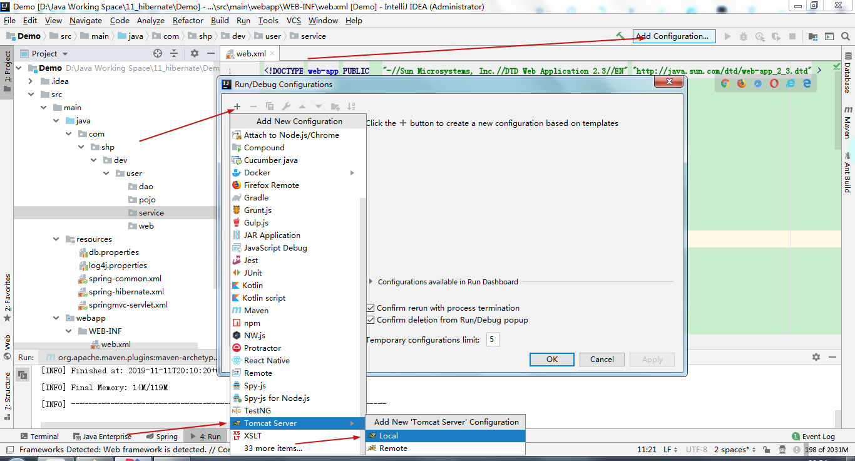Click the green Build Project hammer icon

tap(620, 36)
